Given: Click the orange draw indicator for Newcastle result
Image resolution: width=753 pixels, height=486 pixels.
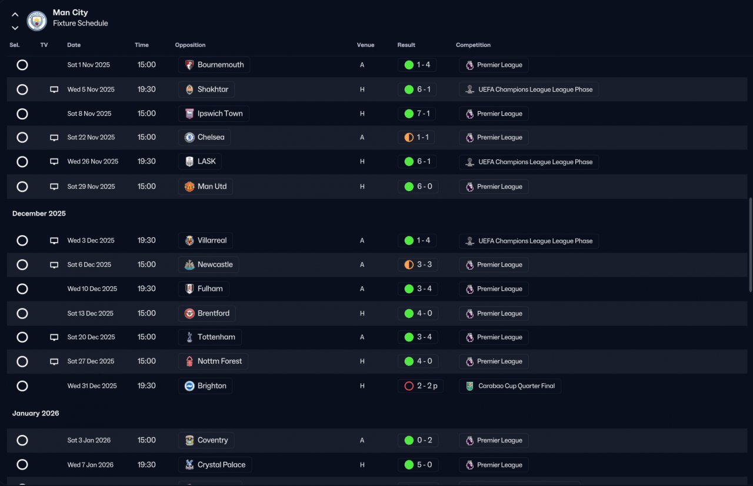Looking at the screenshot, I should 409,265.
